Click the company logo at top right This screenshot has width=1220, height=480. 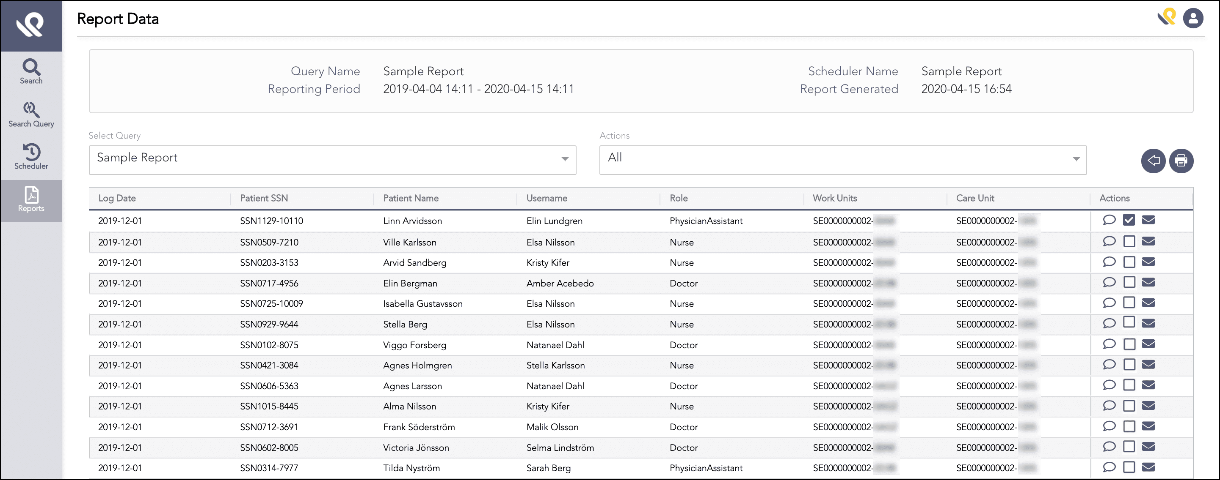[1167, 19]
